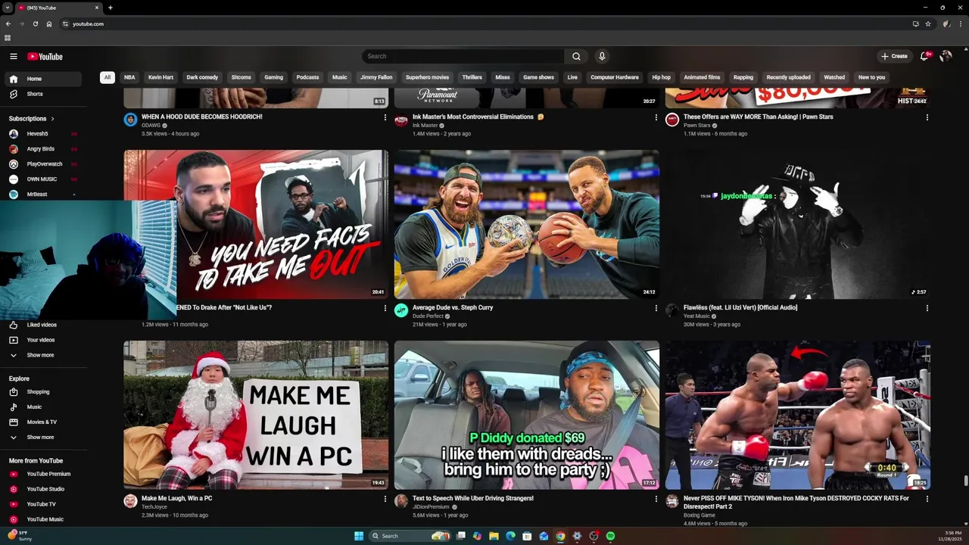This screenshot has width=969, height=545.
Task: Click Dude Perfect channel avatar
Action: point(401,310)
